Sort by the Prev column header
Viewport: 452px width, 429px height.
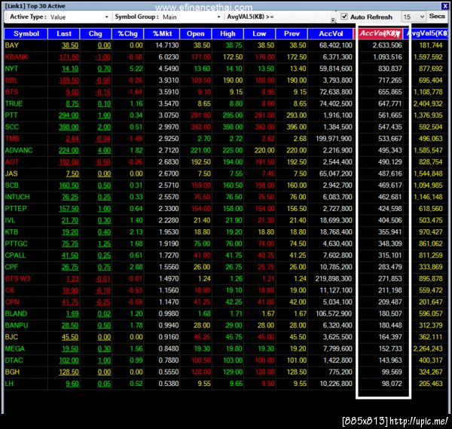click(x=292, y=34)
